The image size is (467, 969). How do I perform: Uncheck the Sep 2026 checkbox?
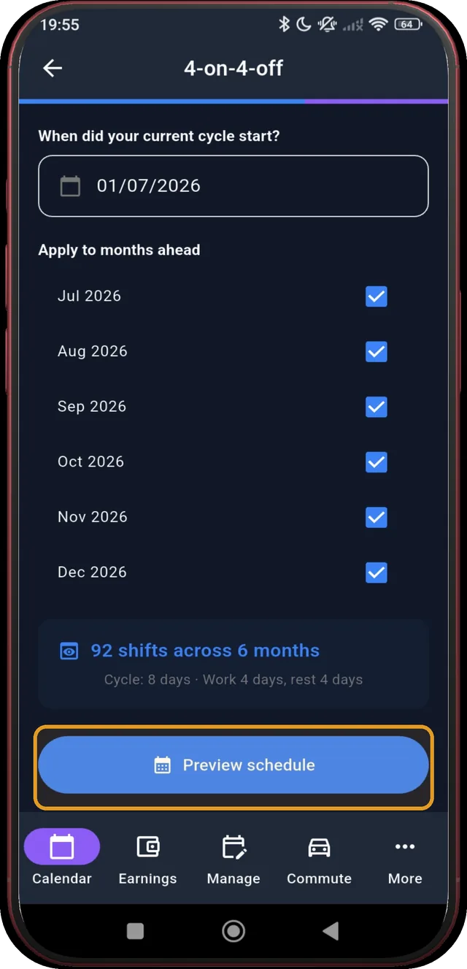coord(376,407)
